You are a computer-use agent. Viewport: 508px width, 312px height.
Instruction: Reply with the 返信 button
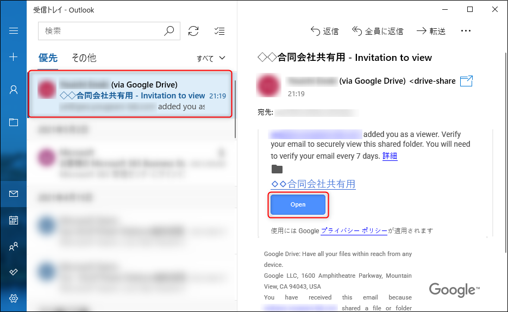(x=324, y=31)
